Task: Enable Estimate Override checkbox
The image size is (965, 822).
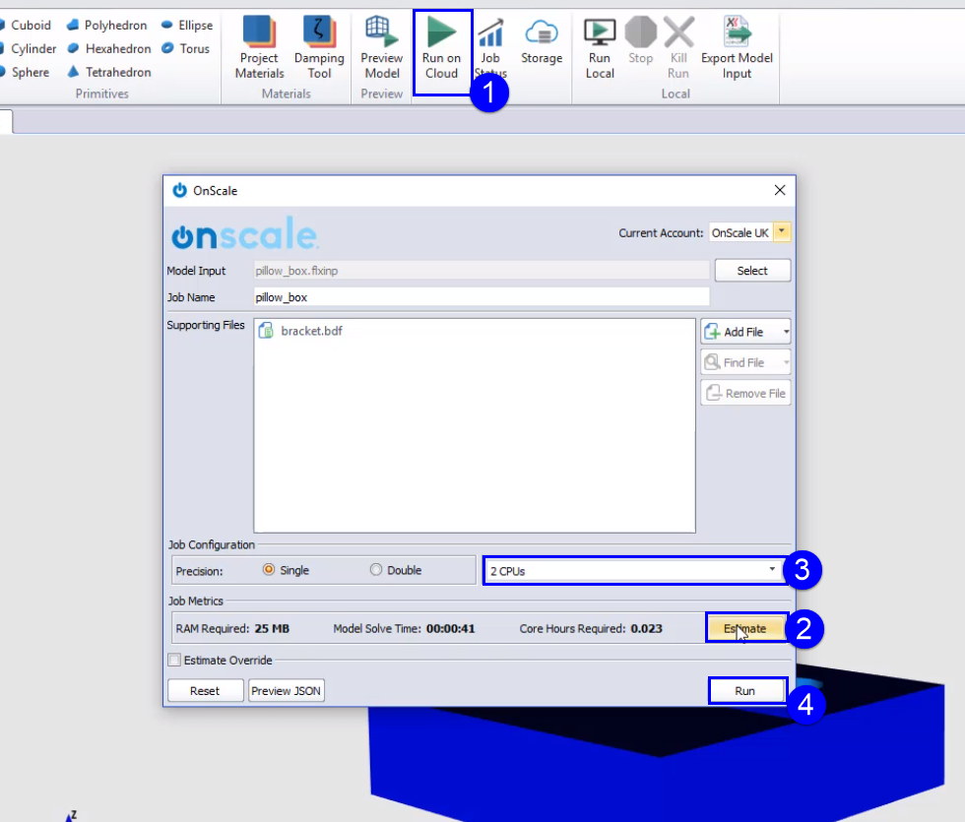Action: point(175,661)
